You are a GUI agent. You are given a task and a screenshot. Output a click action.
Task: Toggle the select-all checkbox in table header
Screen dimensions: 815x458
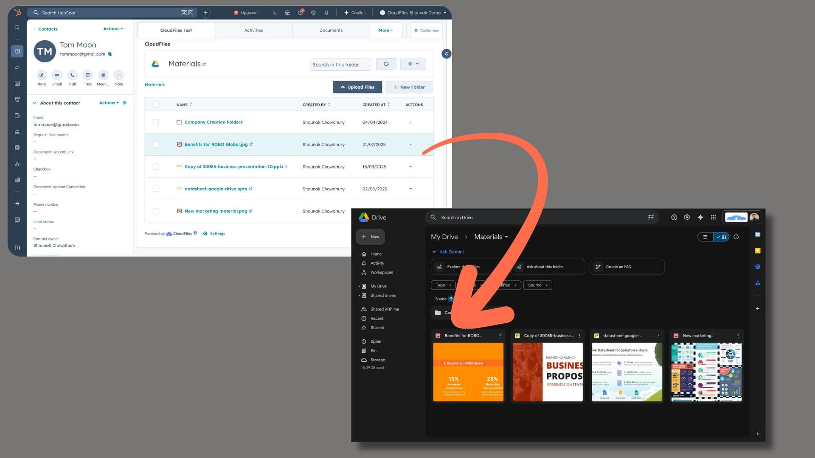(x=156, y=105)
